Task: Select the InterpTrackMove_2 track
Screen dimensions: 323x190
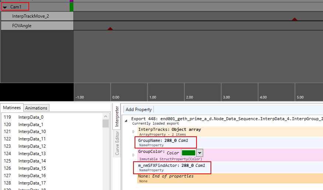Action: pos(37,16)
